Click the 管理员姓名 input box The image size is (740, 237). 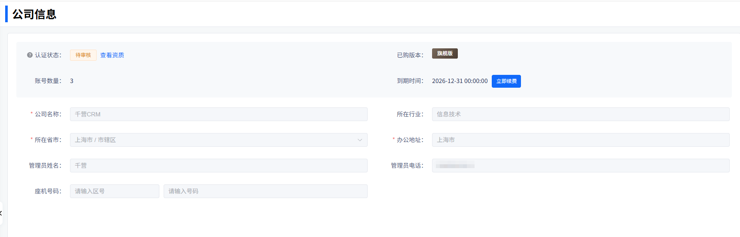click(x=219, y=166)
